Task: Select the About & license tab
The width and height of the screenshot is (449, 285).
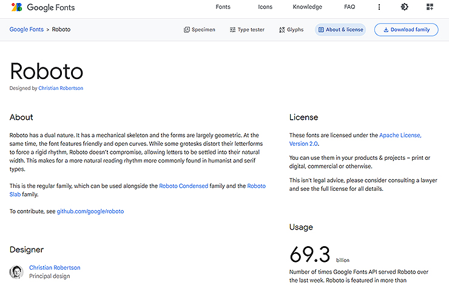Action: pyautogui.click(x=340, y=30)
